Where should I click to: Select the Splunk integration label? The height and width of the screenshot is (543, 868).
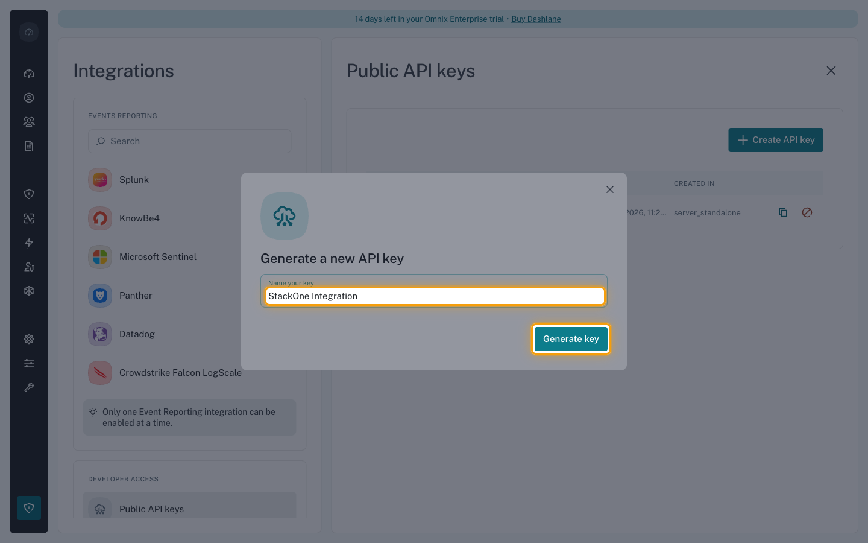134,180
